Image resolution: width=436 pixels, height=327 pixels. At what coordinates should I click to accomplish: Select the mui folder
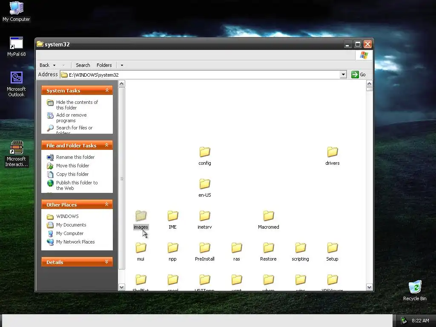click(141, 252)
